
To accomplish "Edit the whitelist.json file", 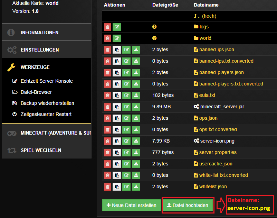I will point(126,187).
